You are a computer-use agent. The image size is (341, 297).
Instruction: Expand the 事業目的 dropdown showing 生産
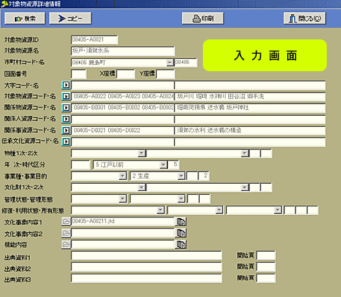(181, 176)
